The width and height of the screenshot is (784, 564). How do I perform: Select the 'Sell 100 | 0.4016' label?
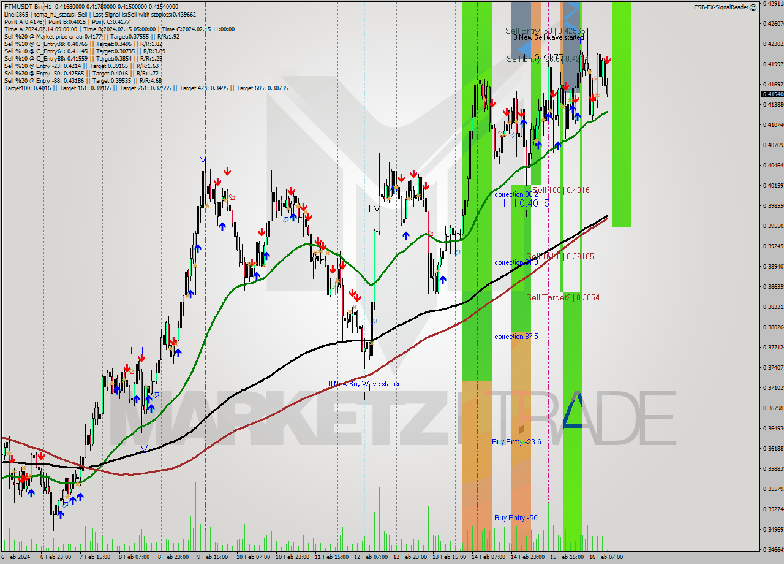tap(560, 191)
